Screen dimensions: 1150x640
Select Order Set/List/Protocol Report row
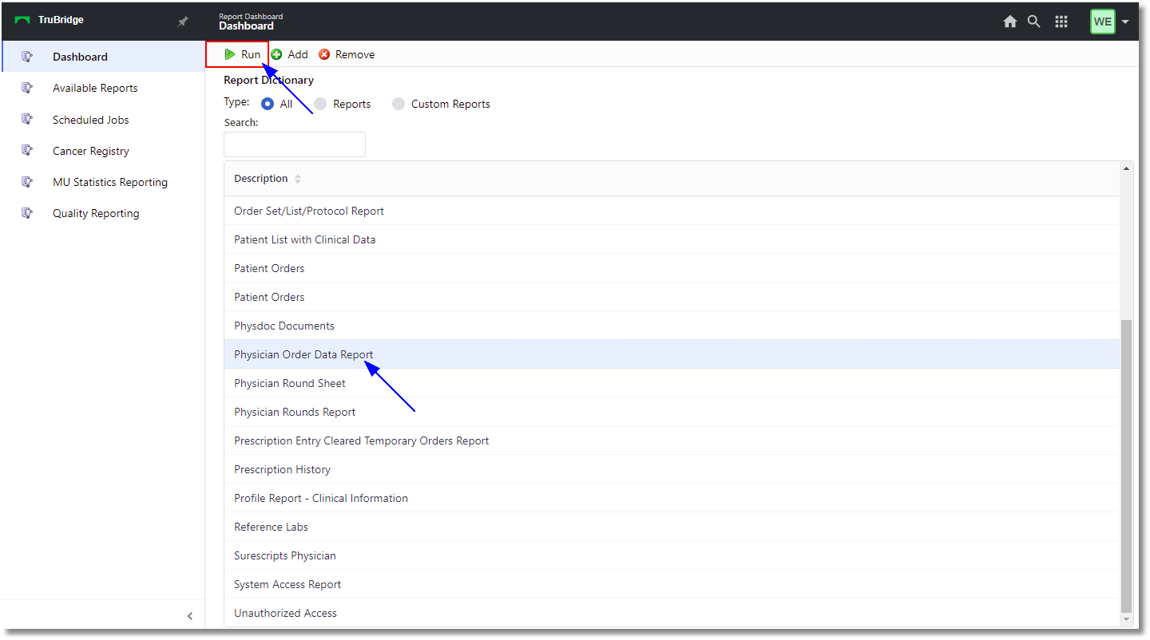(672, 211)
